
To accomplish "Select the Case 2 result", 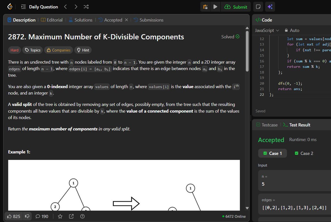I will click(304, 153).
